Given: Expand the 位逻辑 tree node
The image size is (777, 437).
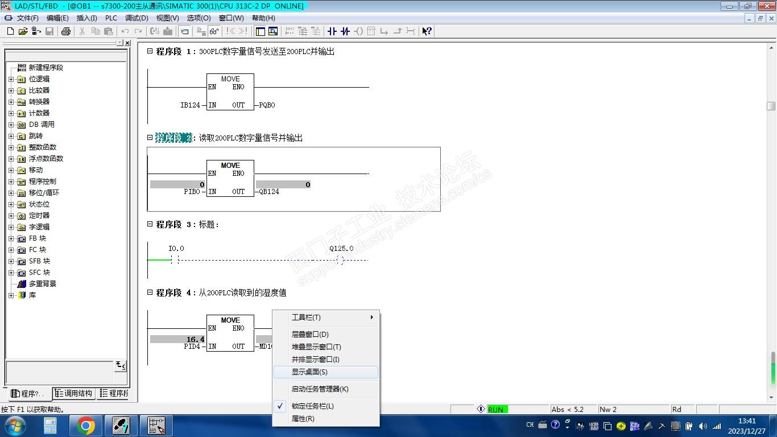Looking at the screenshot, I should pos(11,79).
